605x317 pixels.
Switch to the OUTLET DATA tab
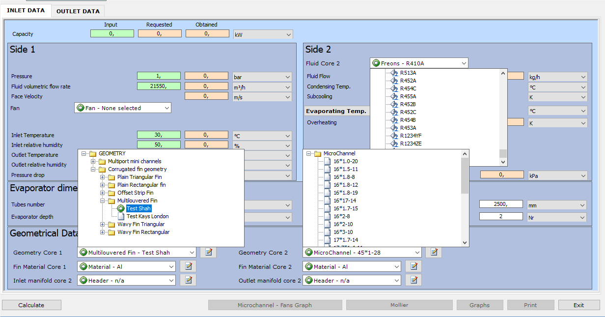coord(78,11)
